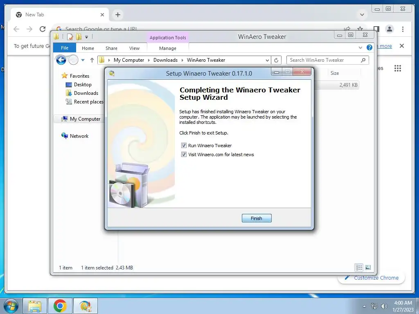
Task: Open Chrome tab search chevron
Action: tap(362, 15)
